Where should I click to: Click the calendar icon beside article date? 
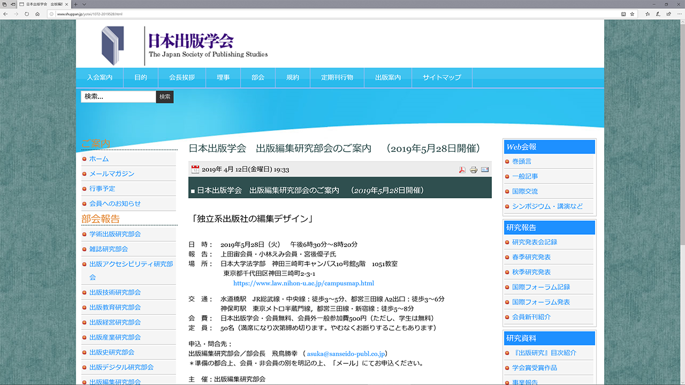(195, 170)
